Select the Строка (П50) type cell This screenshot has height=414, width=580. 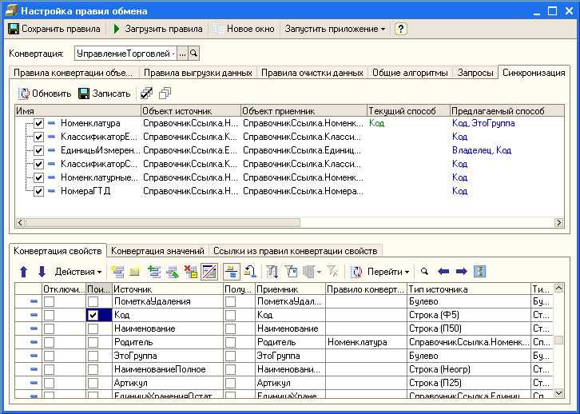(469, 328)
